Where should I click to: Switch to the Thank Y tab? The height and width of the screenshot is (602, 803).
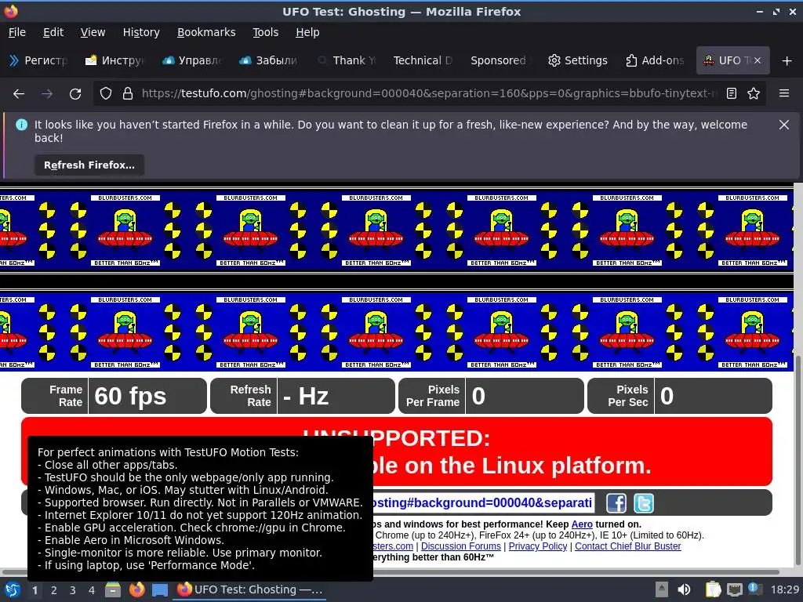click(x=347, y=60)
